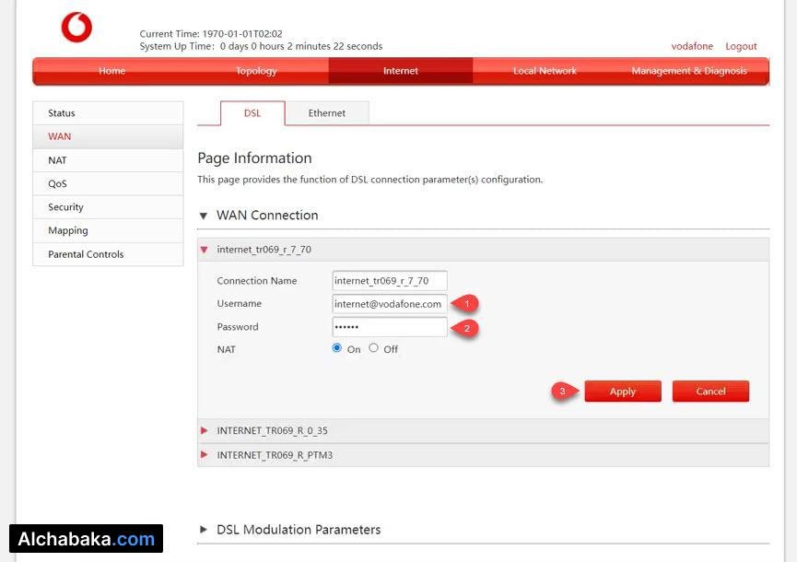Open the Security settings page
797x562 pixels.
pos(64,206)
